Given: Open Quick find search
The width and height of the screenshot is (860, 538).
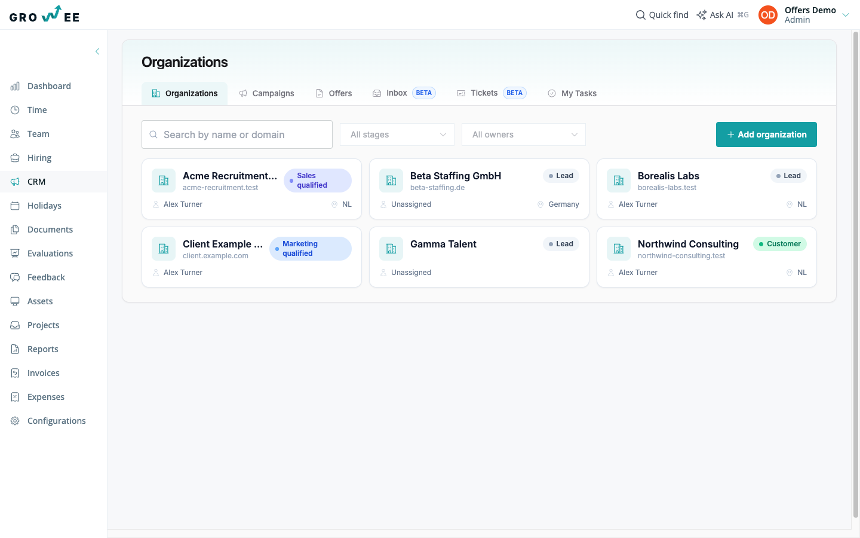Looking at the screenshot, I should pyautogui.click(x=662, y=15).
